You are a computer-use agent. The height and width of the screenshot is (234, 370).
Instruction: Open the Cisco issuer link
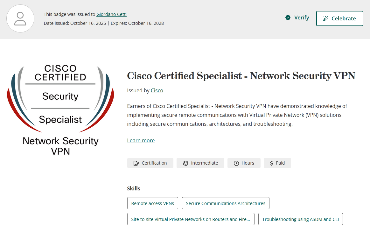[157, 90]
